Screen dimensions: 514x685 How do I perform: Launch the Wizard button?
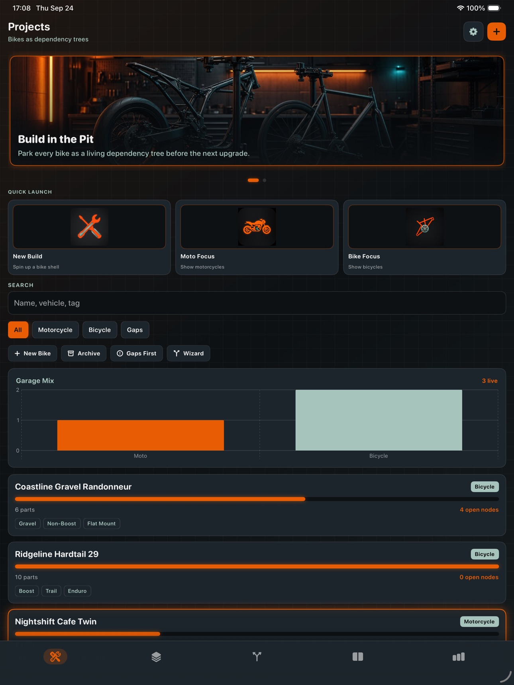pos(188,353)
